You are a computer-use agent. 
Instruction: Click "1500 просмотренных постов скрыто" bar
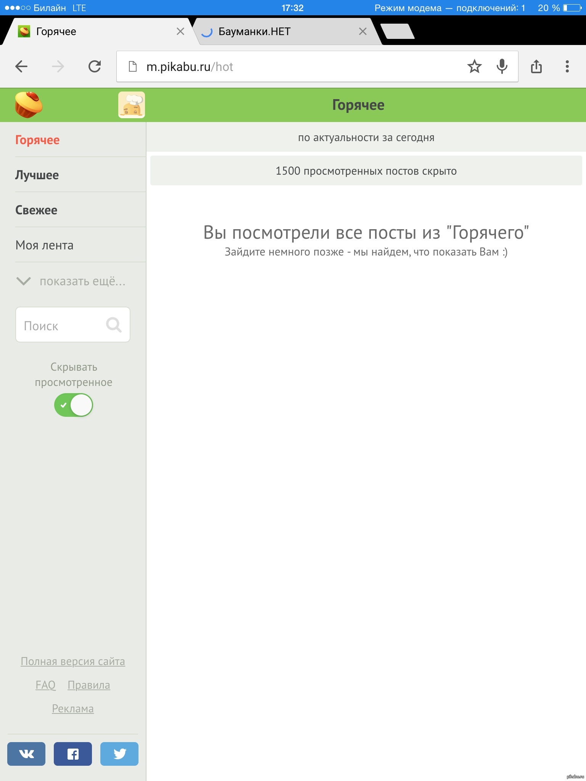[x=366, y=170]
